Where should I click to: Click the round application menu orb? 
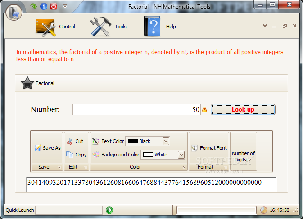[x=14, y=12]
